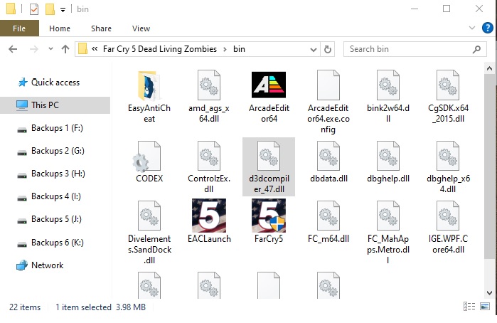Click the Help question mark icon
The height and width of the screenshot is (323, 497).
pos(488,28)
